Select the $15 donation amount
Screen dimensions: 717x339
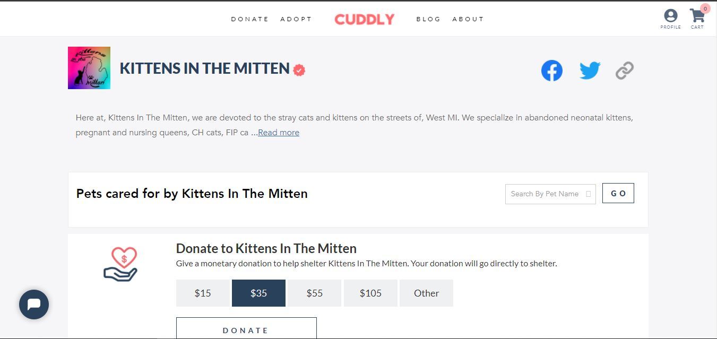(203, 293)
